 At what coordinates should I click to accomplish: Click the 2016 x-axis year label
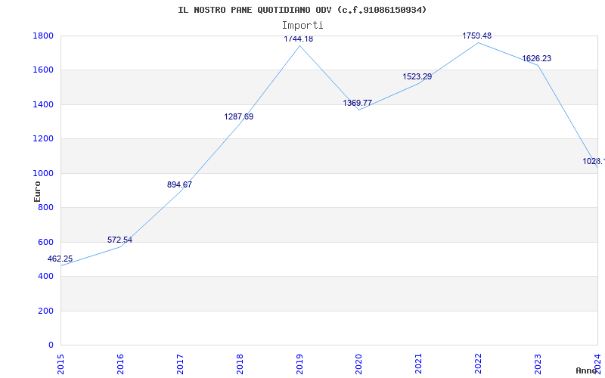[x=120, y=364]
